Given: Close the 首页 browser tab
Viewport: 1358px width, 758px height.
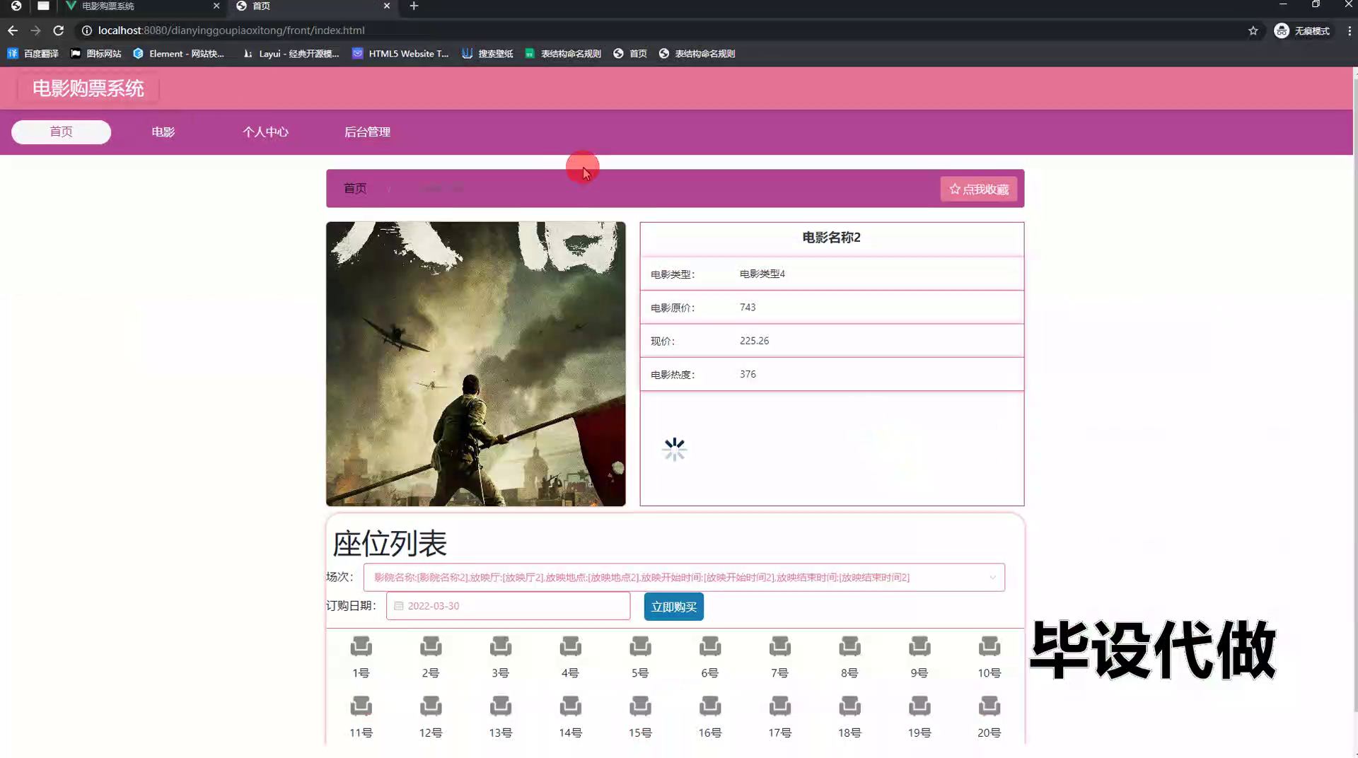Looking at the screenshot, I should [x=387, y=6].
